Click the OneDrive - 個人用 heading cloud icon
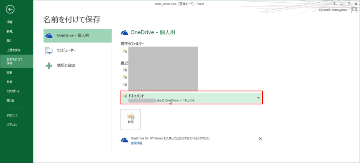Viewport: 360px width, 163px height. click(x=124, y=33)
